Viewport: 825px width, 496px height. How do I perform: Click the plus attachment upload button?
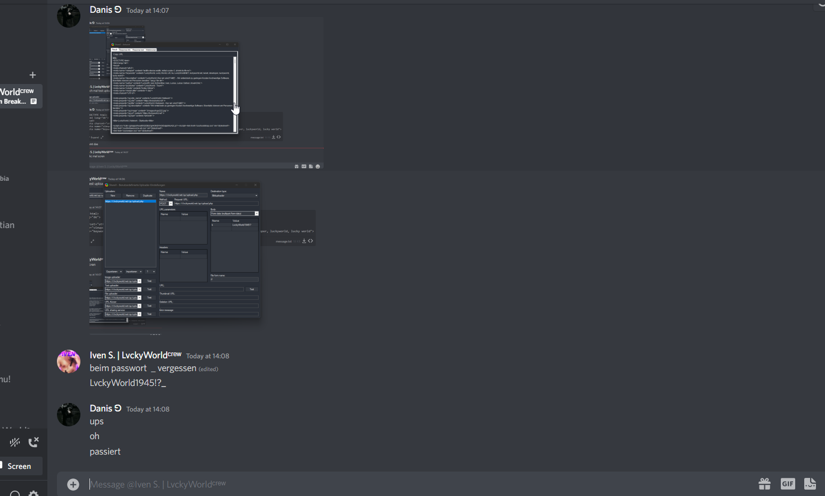[73, 484]
